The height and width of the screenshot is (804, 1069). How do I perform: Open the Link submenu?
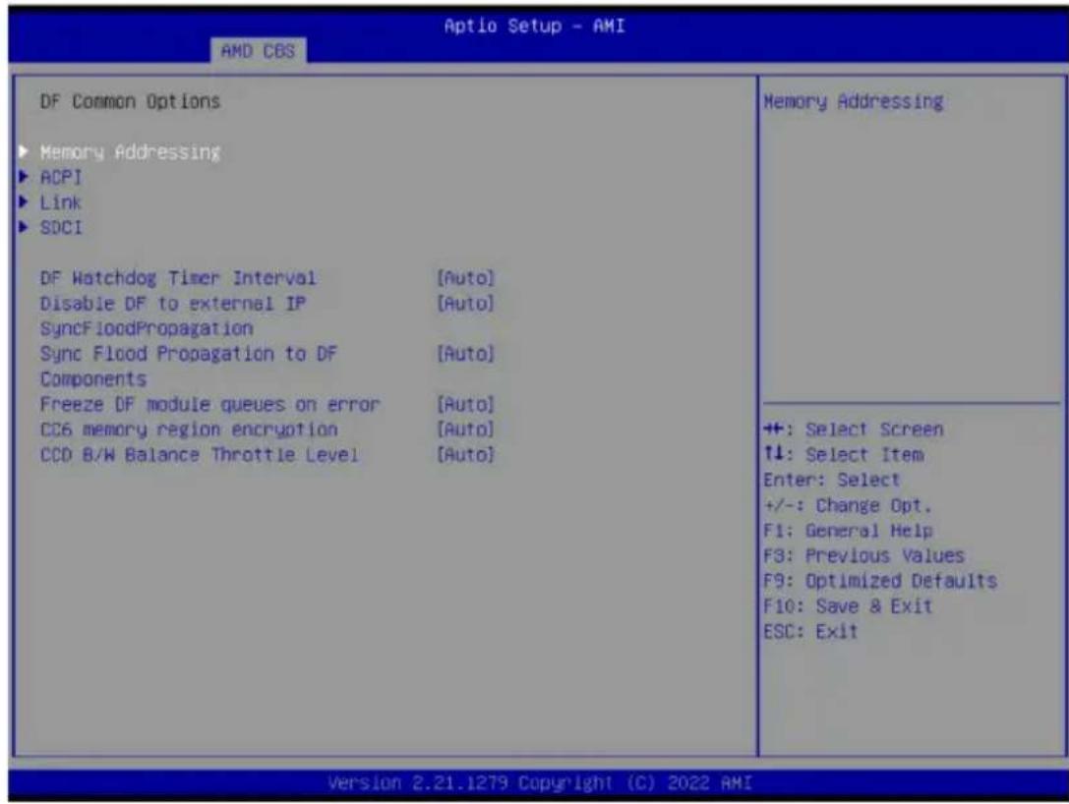tap(61, 202)
